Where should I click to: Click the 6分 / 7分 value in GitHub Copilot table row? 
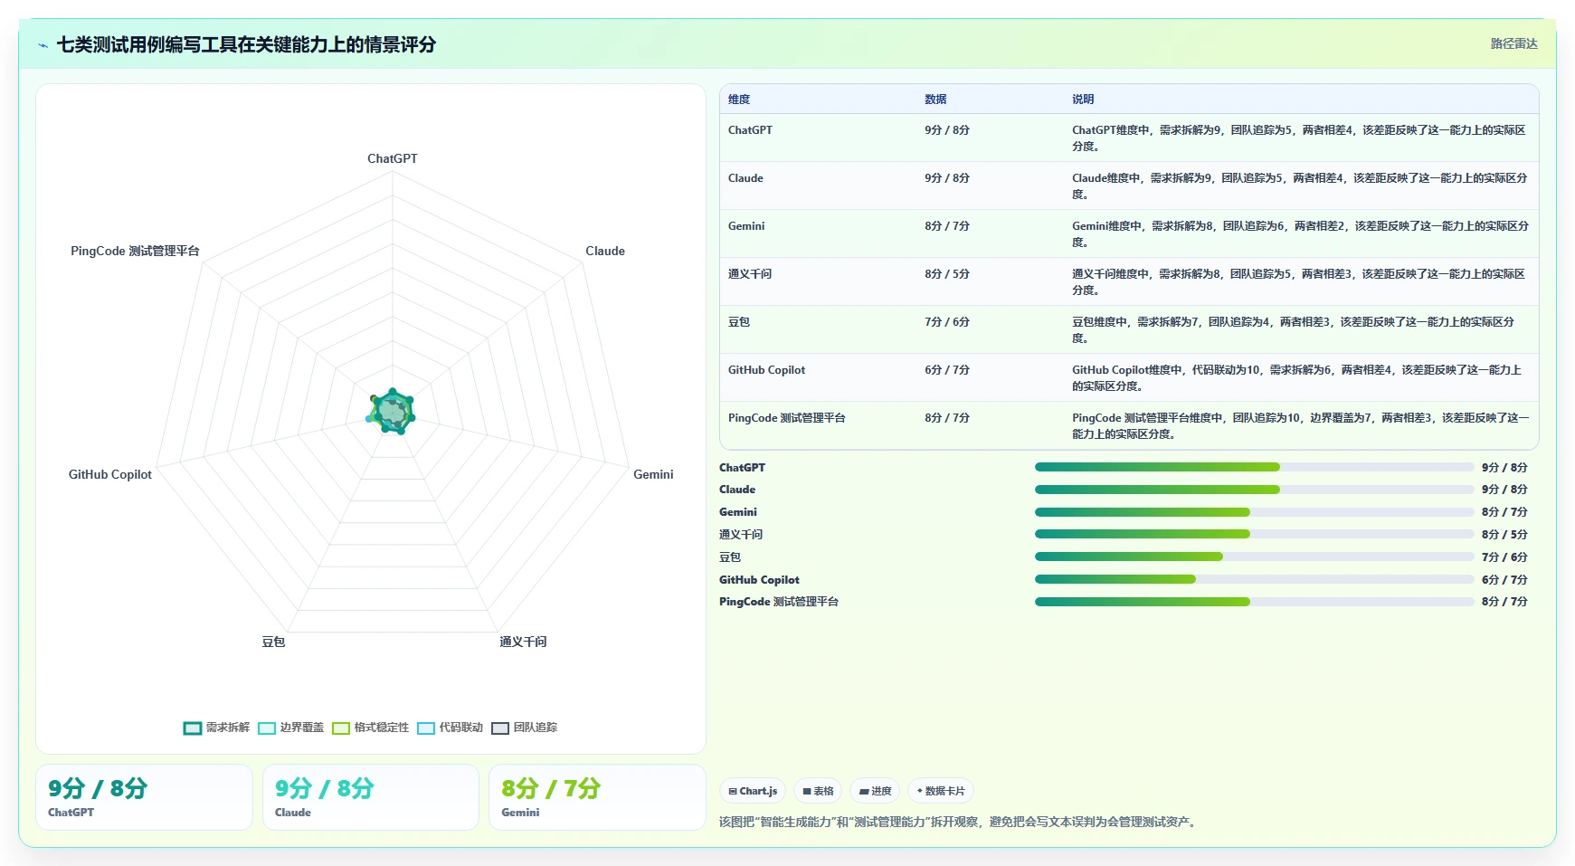pyautogui.click(x=947, y=370)
